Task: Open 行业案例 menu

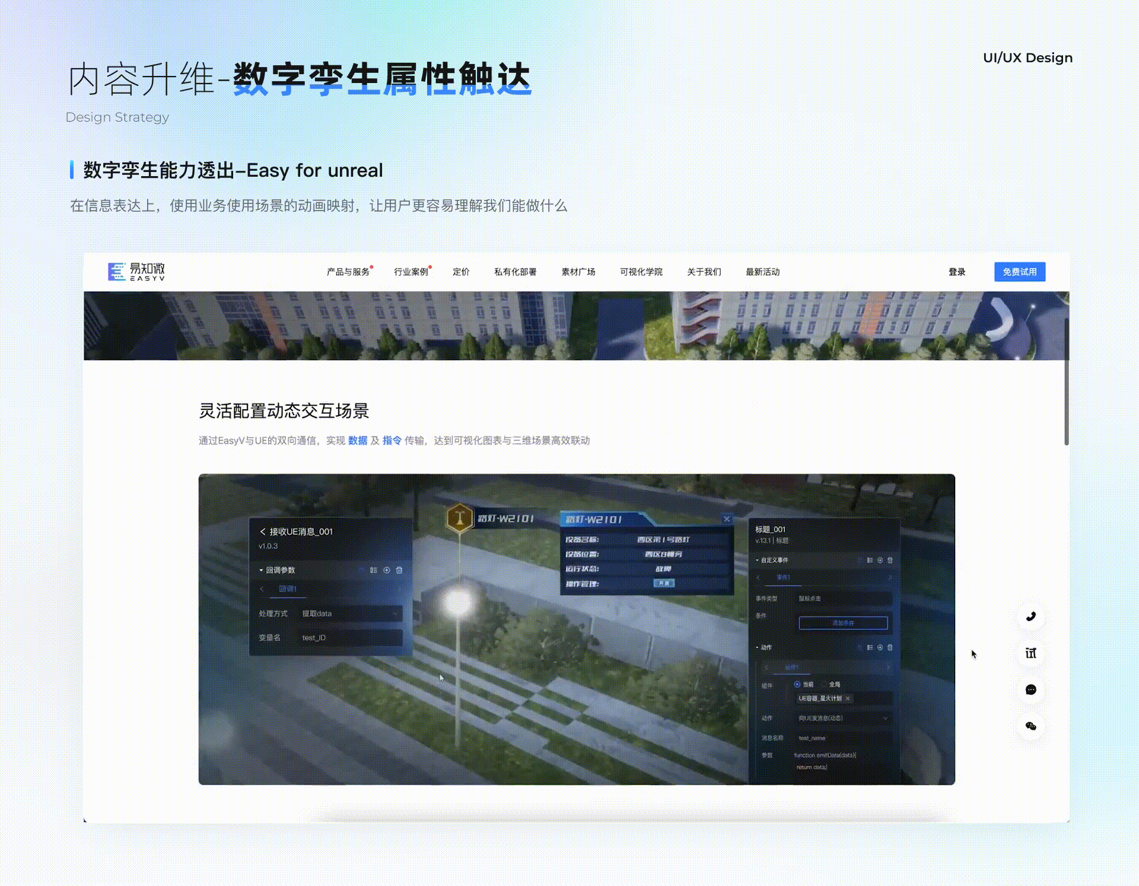Action: (411, 272)
